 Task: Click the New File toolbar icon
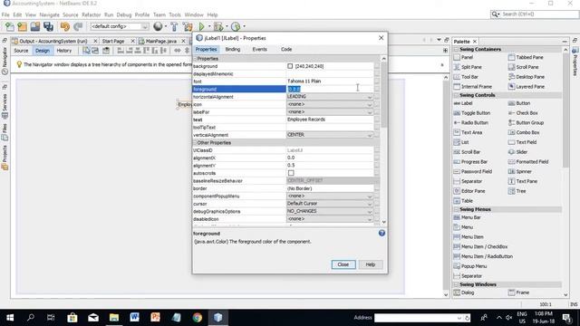(x=10, y=26)
